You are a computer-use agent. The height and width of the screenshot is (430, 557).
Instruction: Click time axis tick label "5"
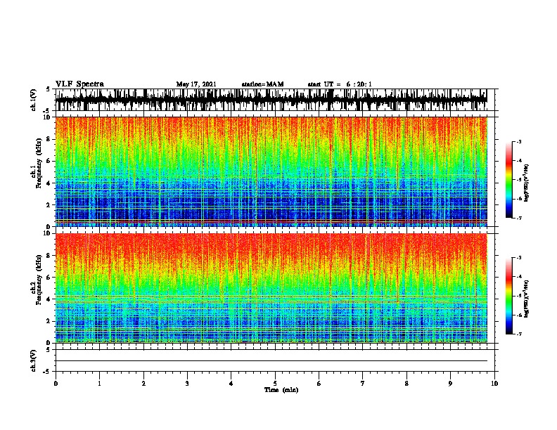click(x=275, y=383)
